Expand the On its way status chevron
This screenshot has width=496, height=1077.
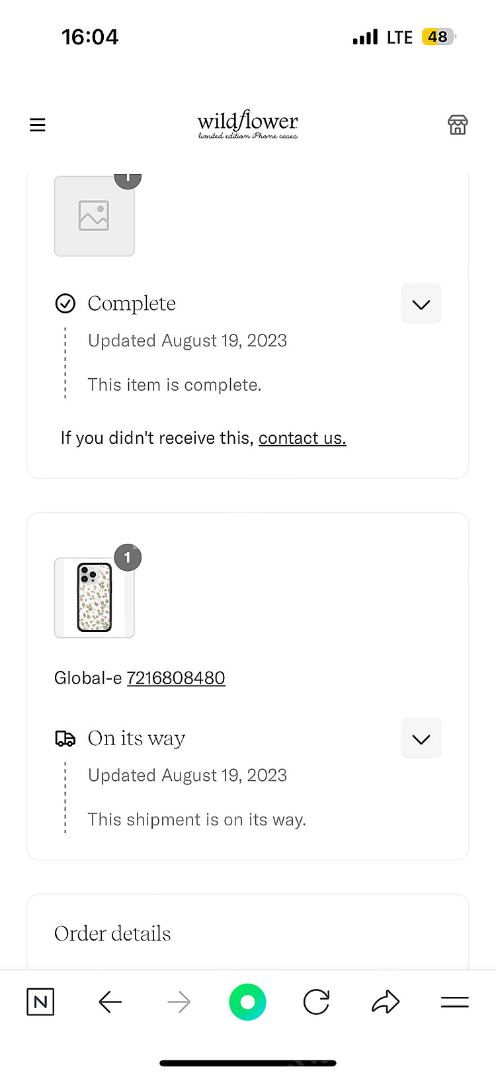pos(421,739)
